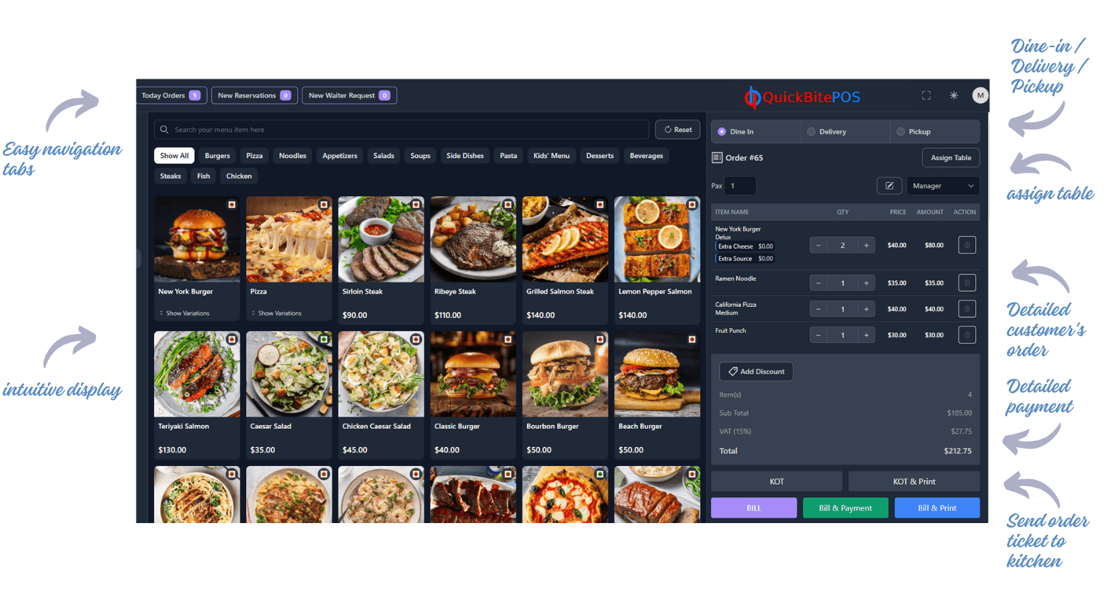Choose the Delivery radio option
This screenshot has height=593, width=1111.
[x=811, y=132]
